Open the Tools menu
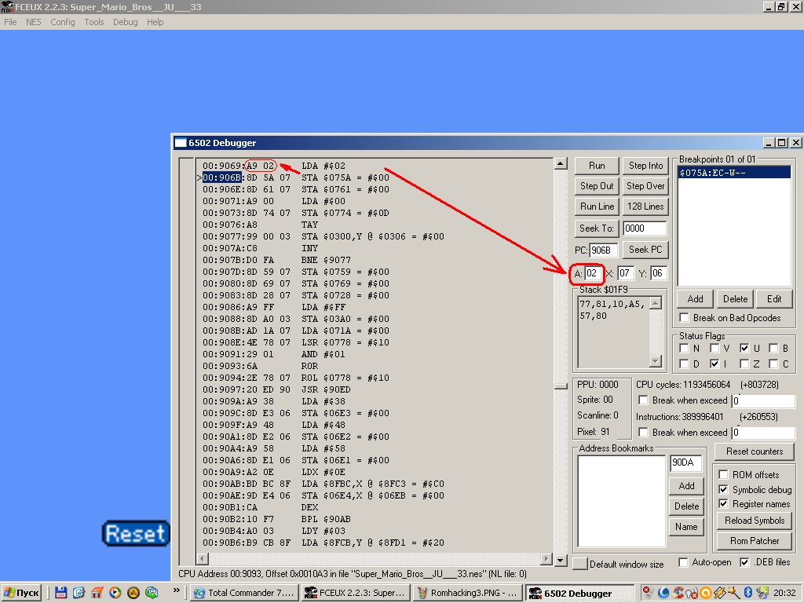The width and height of the screenshot is (804, 603). point(94,22)
